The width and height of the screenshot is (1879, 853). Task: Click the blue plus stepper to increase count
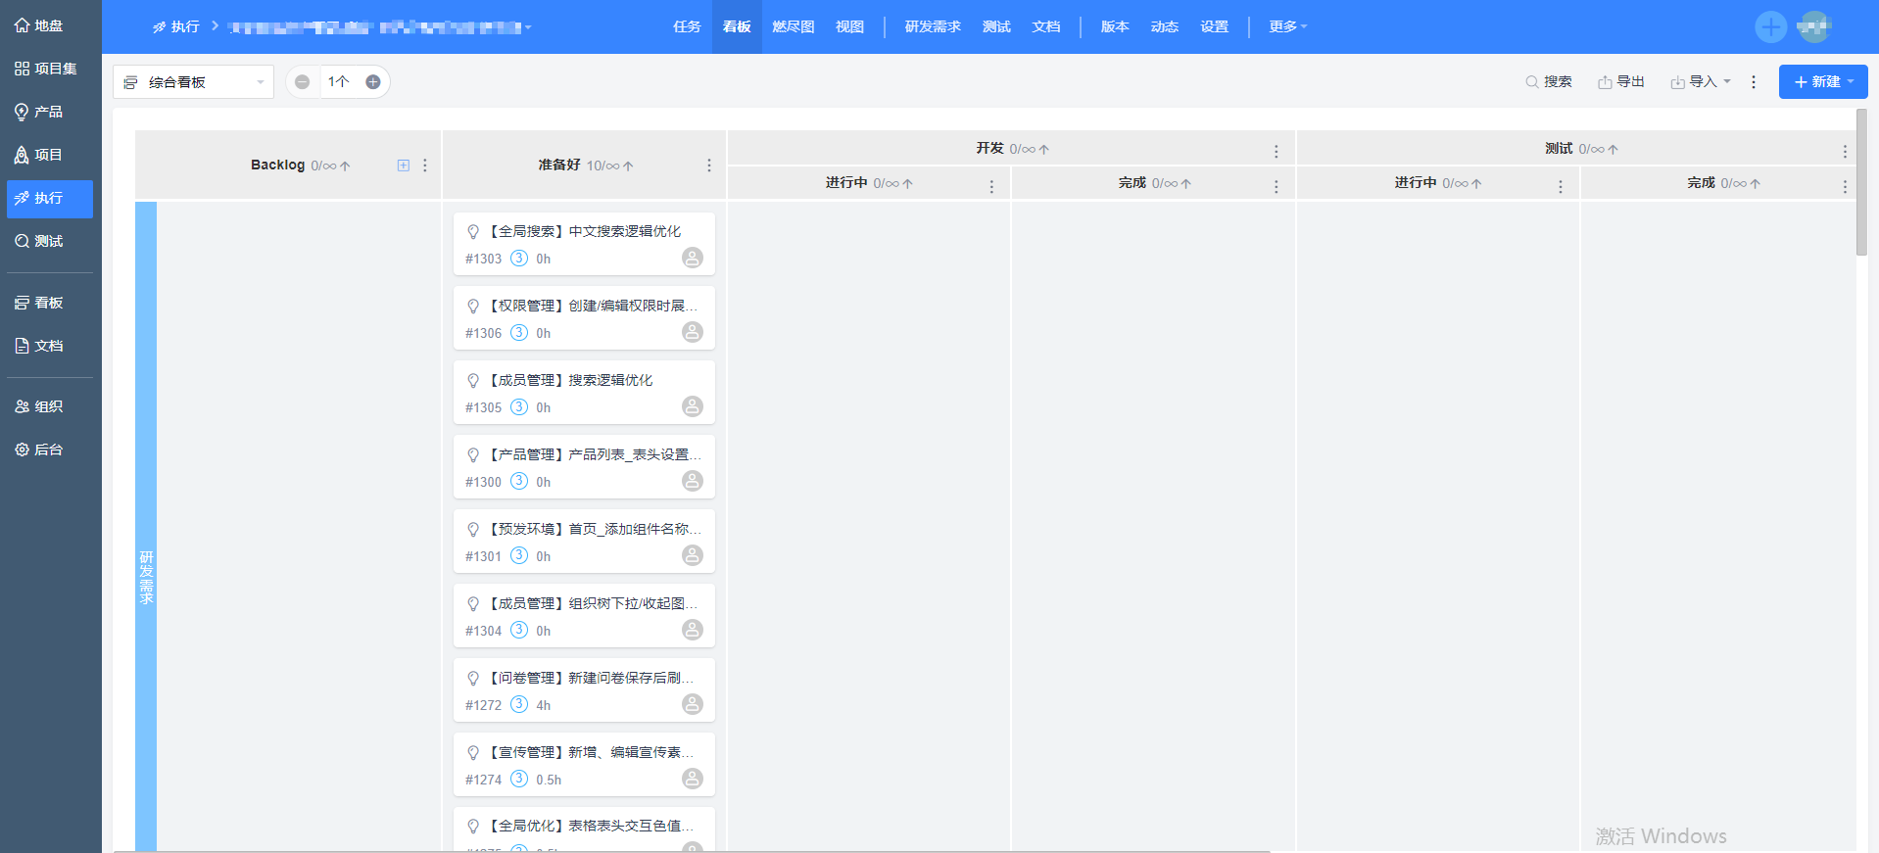[373, 82]
